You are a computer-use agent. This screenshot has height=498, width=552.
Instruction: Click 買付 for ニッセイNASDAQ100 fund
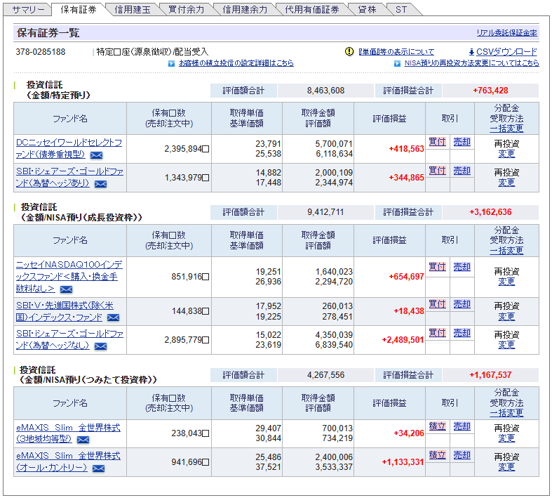tap(437, 267)
